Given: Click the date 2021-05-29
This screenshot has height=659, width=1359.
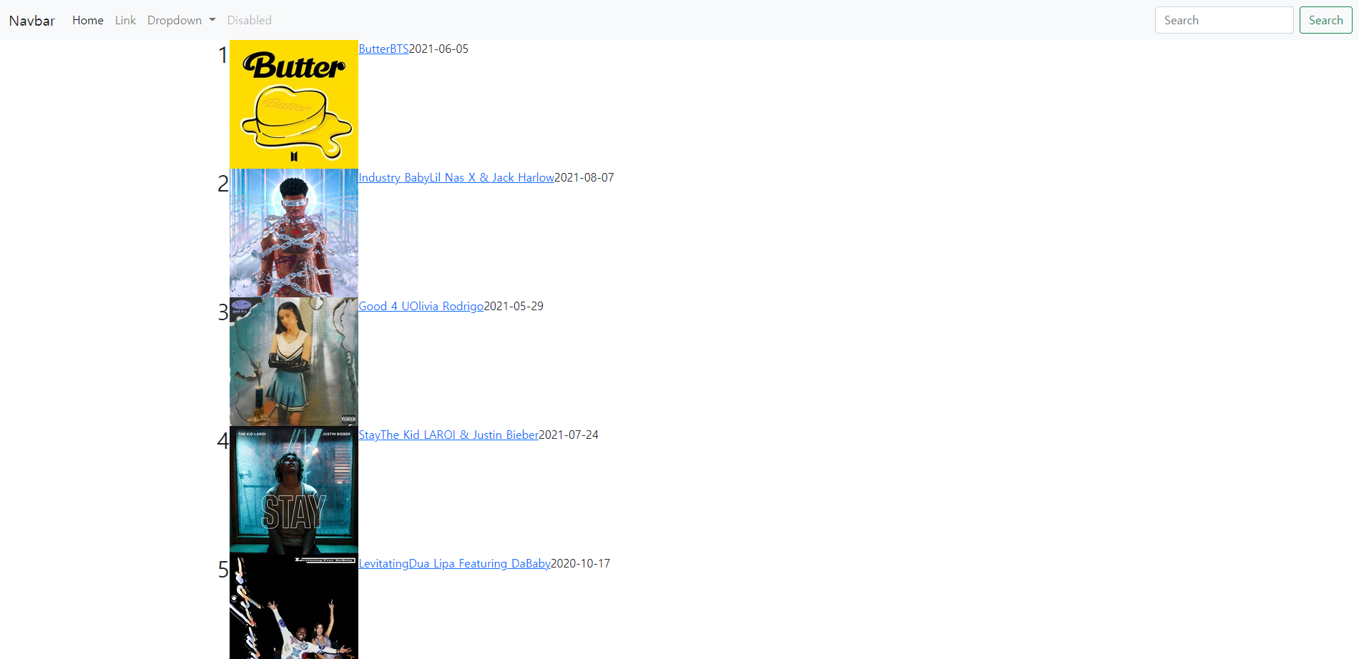Looking at the screenshot, I should tap(514, 306).
